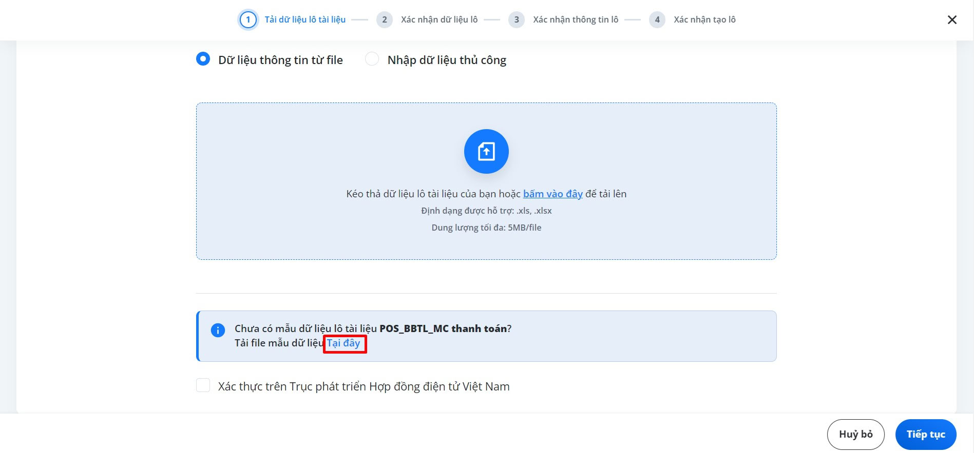Click the blue info icon in the notice
Image resolution: width=974 pixels, height=453 pixels.
pyautogui.click(x=218, y=330)
